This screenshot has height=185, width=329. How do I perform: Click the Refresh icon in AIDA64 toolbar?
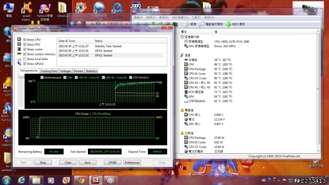coord(160,24)
